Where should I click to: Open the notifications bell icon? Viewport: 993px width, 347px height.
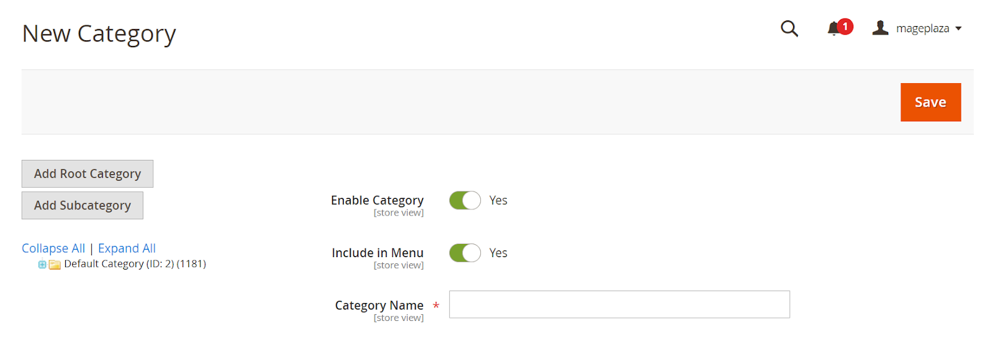pyautogui.click(x=833, y=29)
